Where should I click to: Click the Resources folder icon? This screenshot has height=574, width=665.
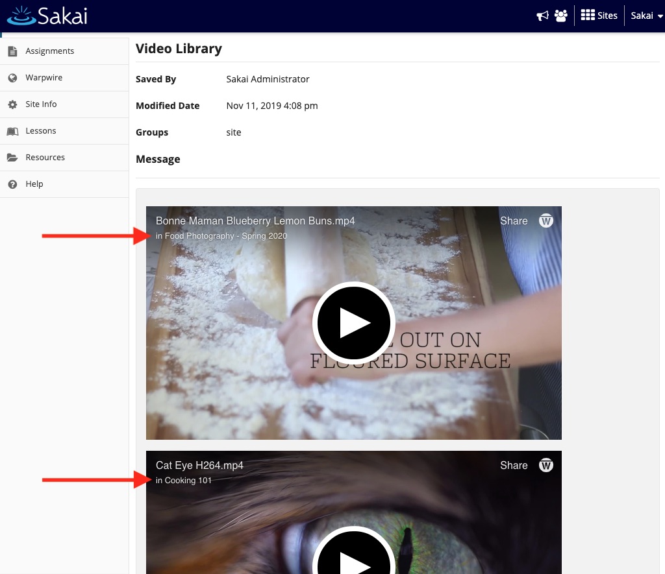[13, 158]
